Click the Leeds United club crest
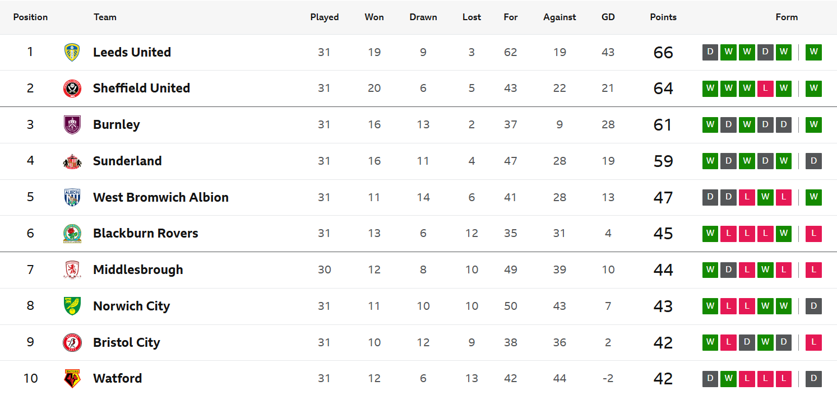The image size is (837, 395). (x=72, y=52)
